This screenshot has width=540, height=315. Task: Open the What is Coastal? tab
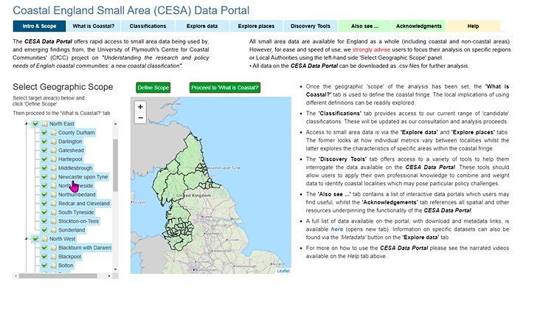click(x=94, y=26)
